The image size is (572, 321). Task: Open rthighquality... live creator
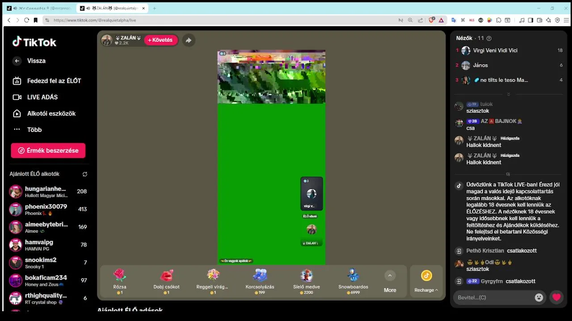[48, 298]
